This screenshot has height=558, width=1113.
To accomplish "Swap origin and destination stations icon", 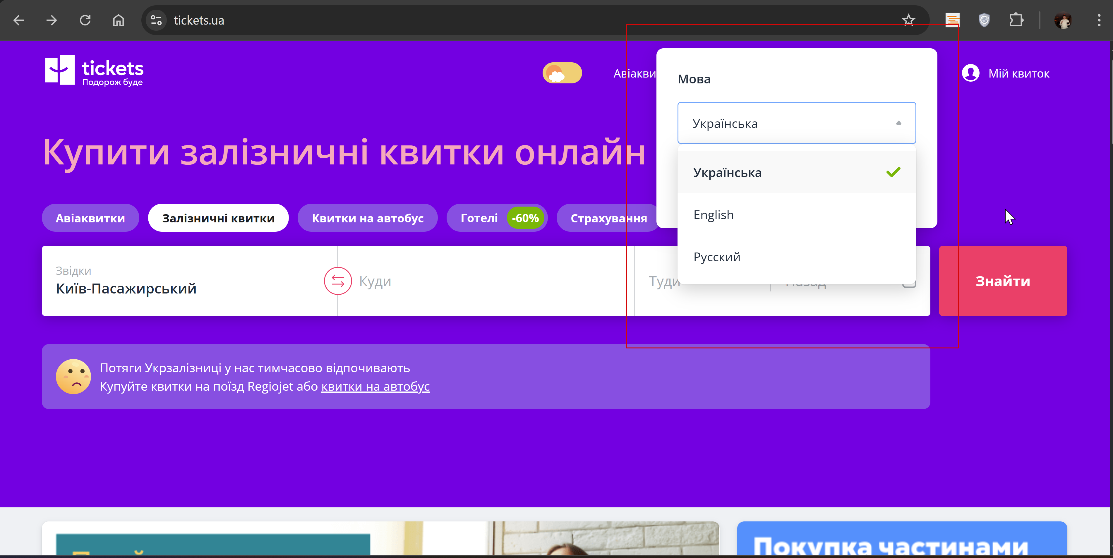I will coord(337,281).
